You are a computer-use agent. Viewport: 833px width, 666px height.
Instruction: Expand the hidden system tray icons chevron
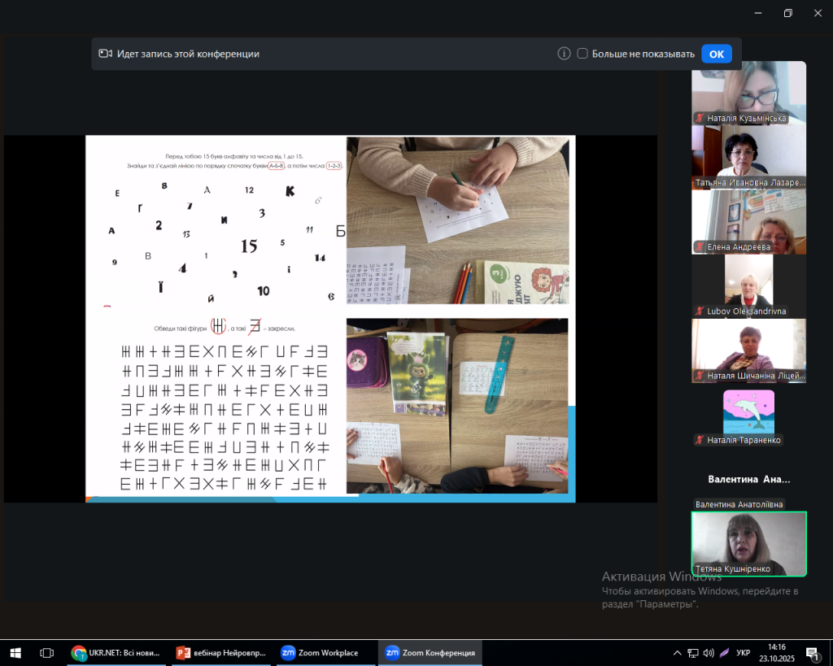click(x=677, y=652)
